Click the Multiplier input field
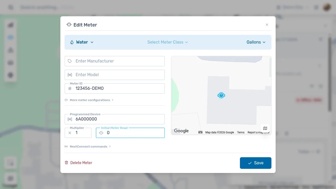Viewport: 336px width, 189px height. coord(78,133)
